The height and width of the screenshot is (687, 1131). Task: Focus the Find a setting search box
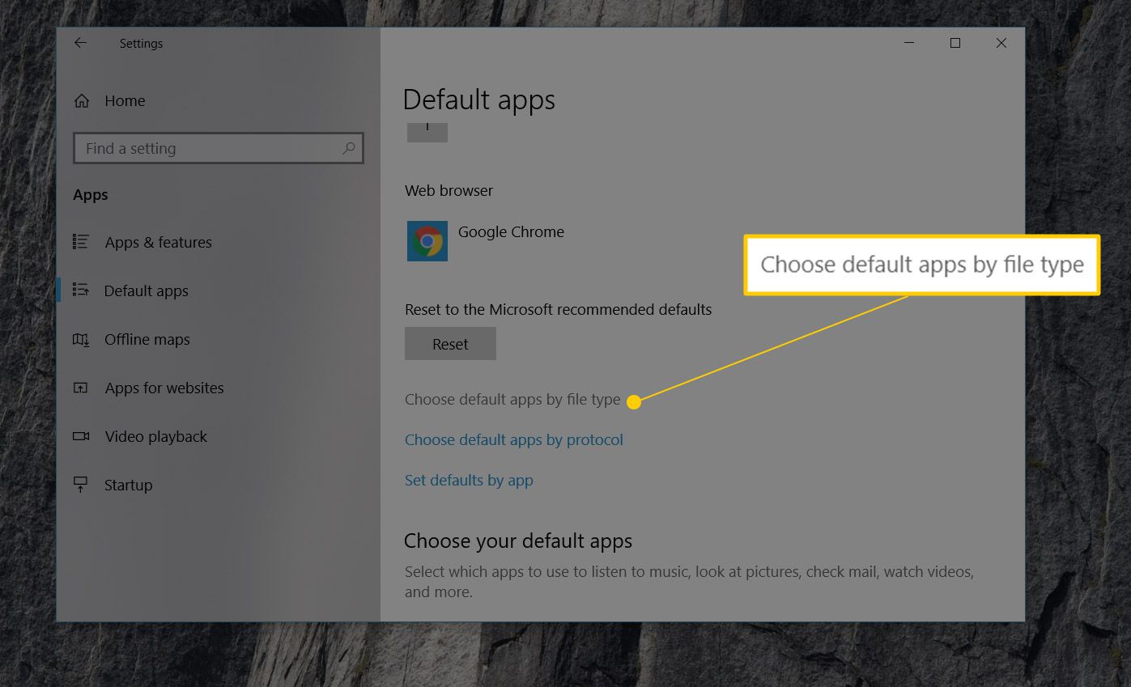coord(219,148)
